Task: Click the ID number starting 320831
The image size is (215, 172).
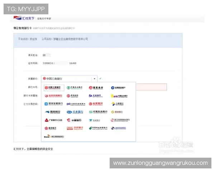Action: point(59,63)
